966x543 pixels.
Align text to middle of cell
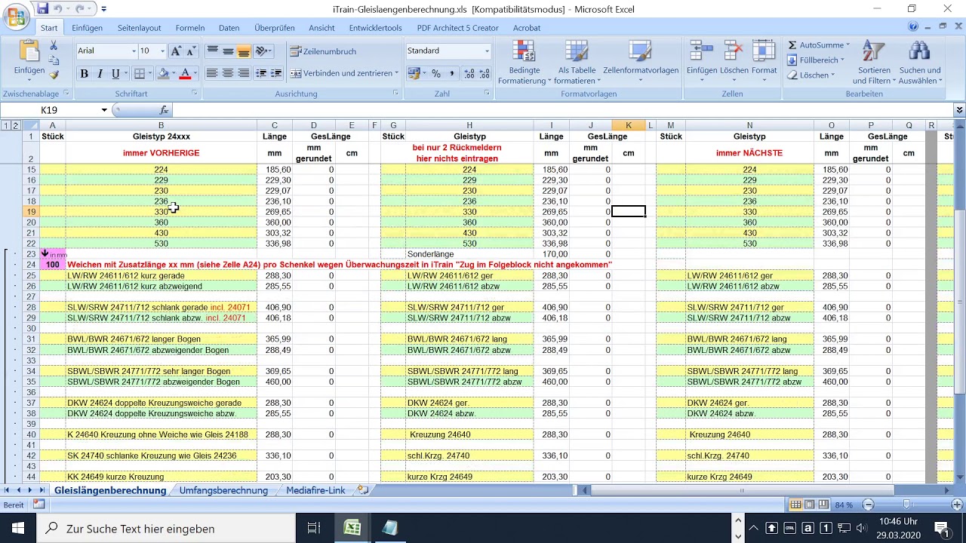pos(228,51)
